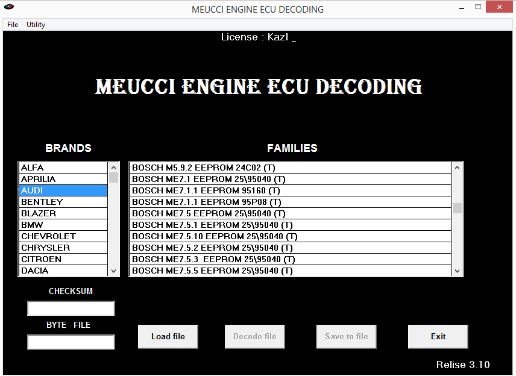Select BLAZER in the brands list
Viewport: 516px width, 376px height.
[x=63, y=213]
